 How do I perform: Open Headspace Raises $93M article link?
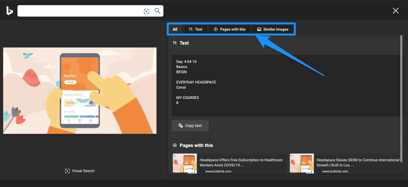[358, 162]
